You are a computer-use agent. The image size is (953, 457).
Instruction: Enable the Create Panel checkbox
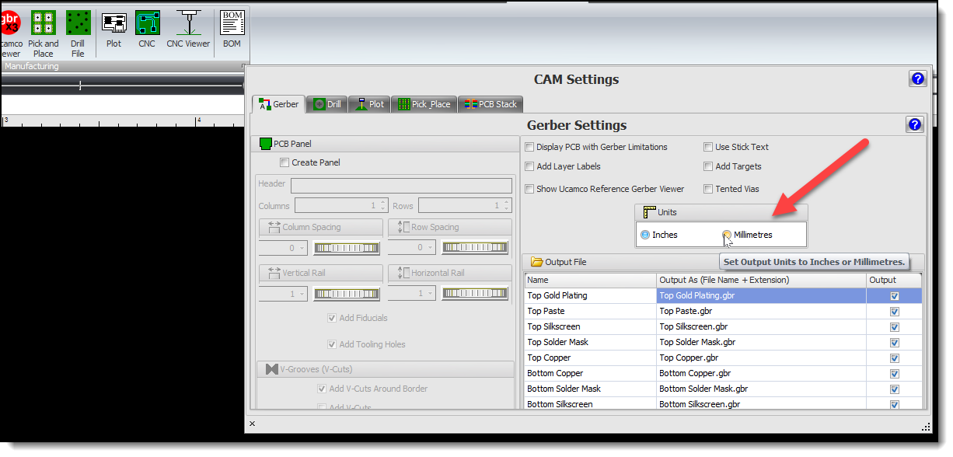[x=285, y=162]
